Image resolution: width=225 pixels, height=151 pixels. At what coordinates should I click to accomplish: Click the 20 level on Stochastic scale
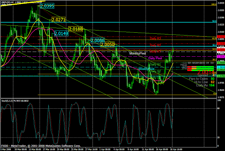[x=219, y=138]
